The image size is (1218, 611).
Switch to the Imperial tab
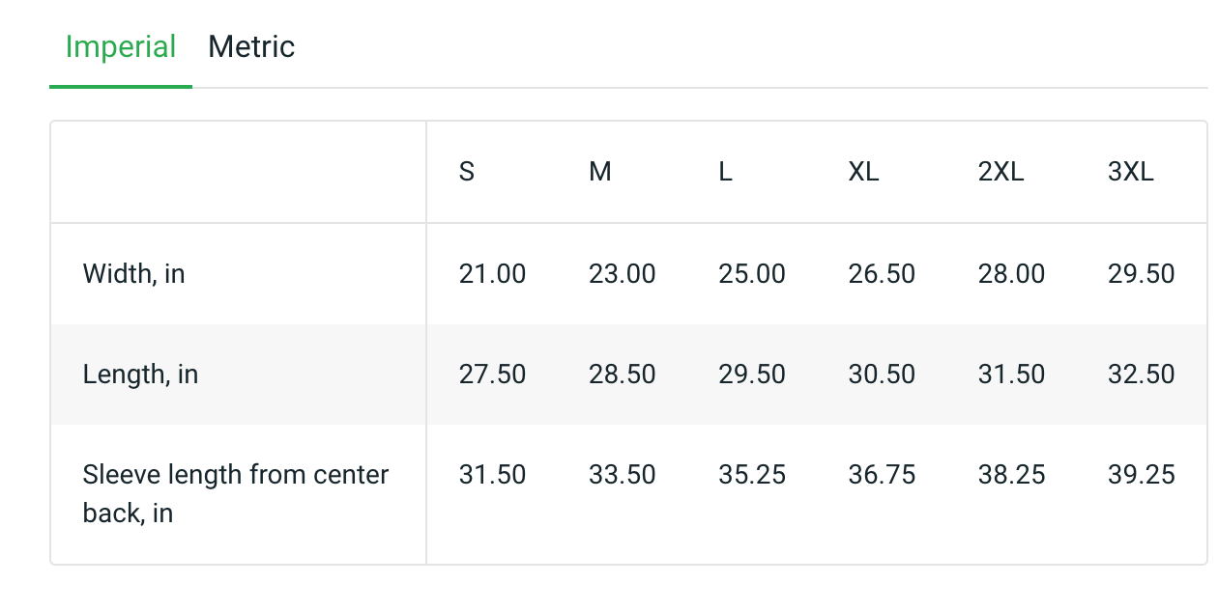(x=121, y=47)
